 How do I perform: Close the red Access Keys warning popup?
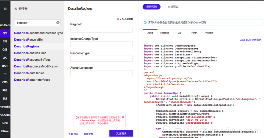(123, 117)
